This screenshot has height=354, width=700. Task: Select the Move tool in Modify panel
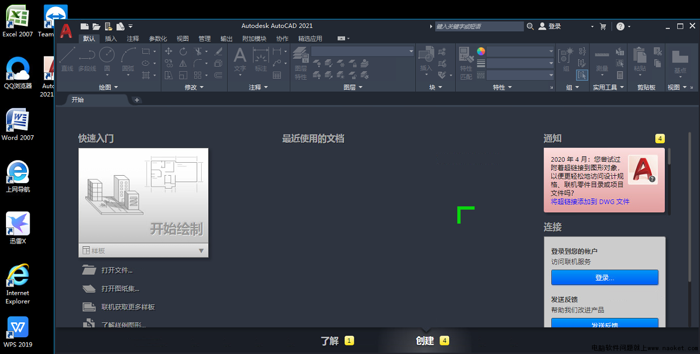click(x=168, y=51)
